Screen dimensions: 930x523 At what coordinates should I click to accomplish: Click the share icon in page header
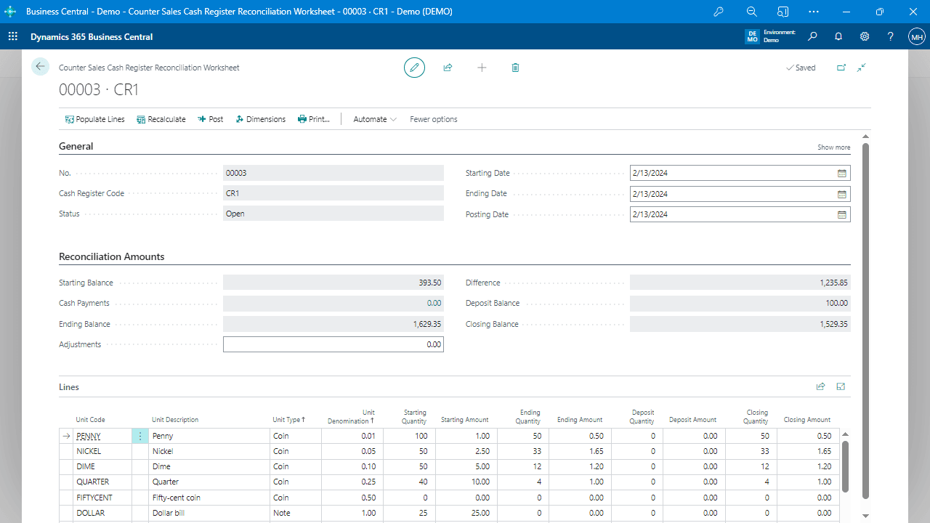448,68
